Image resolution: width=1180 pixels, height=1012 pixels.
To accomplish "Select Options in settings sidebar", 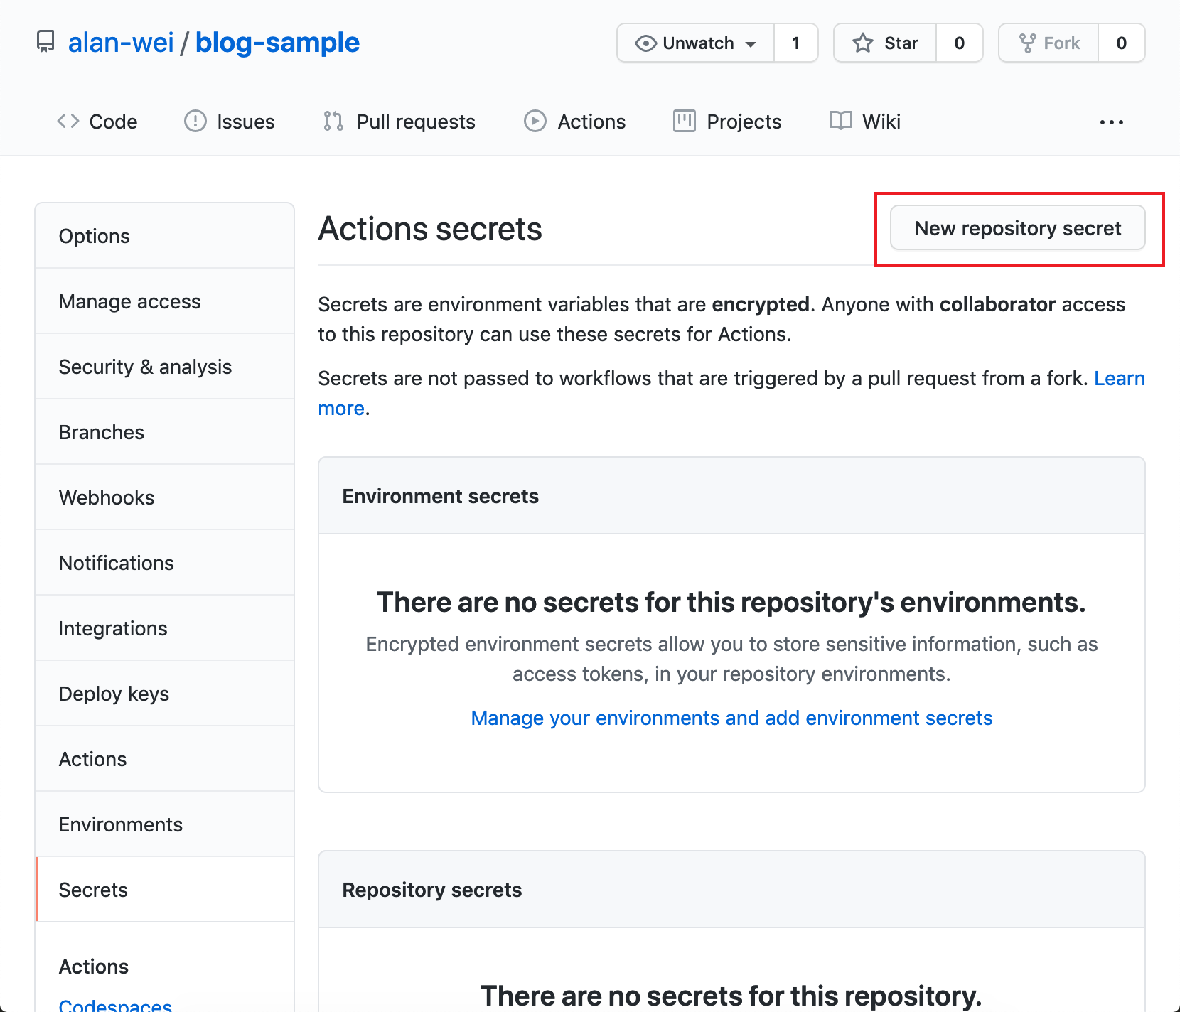I will 165,236.
